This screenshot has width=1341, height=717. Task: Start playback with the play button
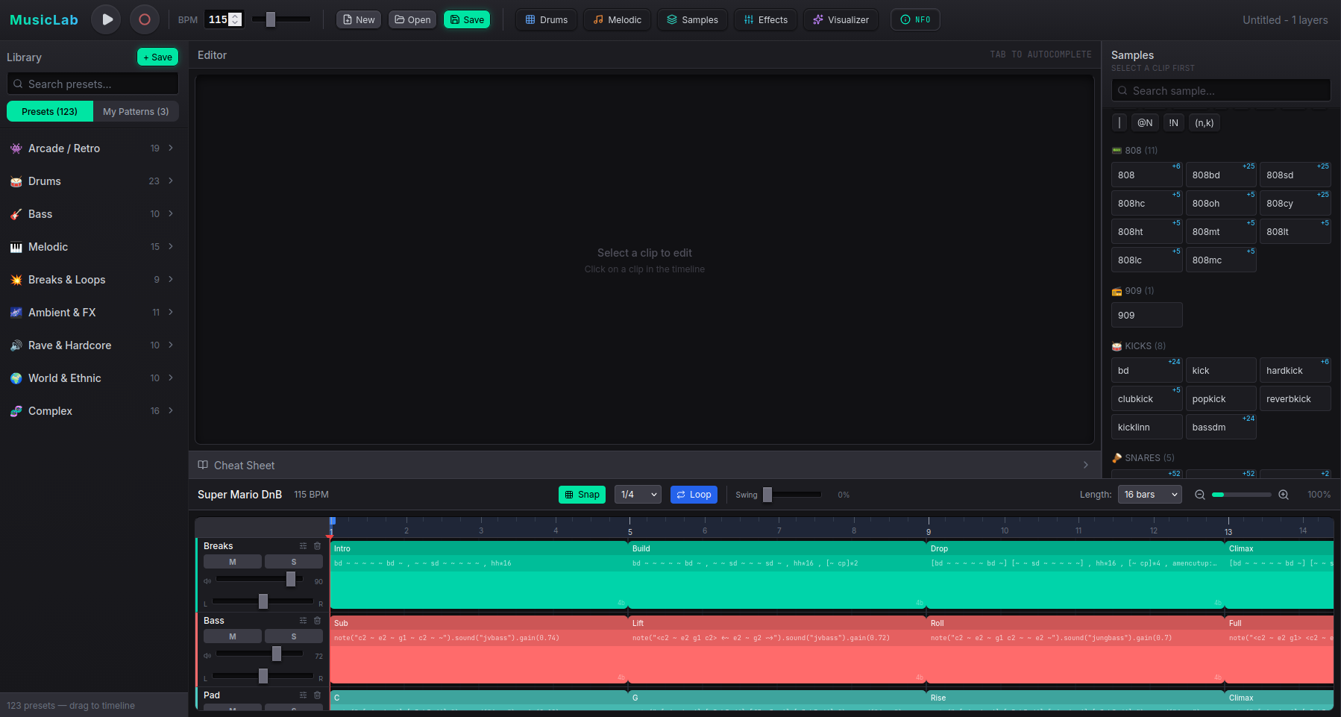[x=106, y=19]
